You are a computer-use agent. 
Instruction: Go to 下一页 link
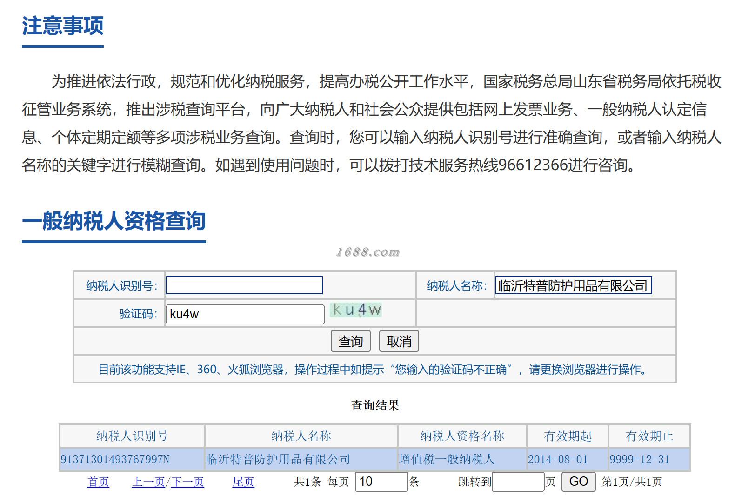(x=187, y=482)
